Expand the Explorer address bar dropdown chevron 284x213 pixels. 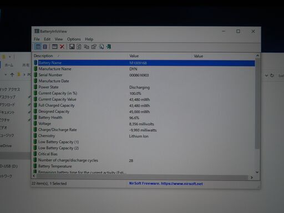266,75
